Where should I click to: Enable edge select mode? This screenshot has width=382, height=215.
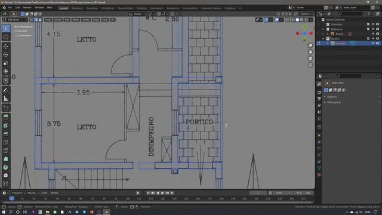(x=36, y=20)
